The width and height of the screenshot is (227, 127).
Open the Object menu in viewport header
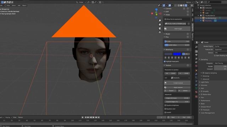click(24, 6)
